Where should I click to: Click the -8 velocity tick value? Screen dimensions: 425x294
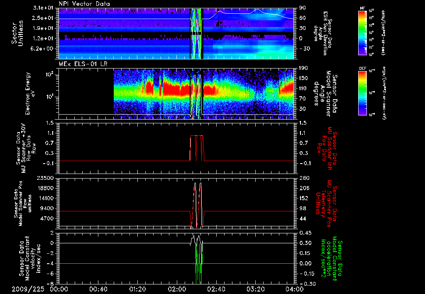coord(50,284)
